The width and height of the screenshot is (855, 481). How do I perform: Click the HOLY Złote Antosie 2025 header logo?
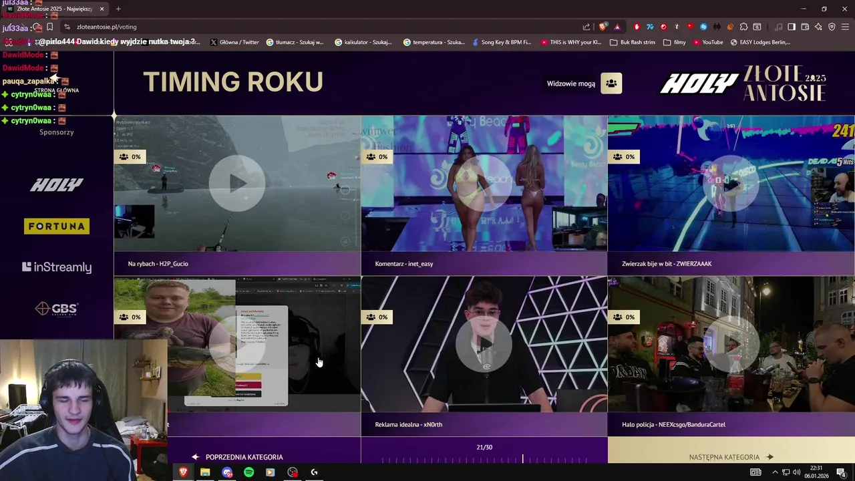point(743,83)
